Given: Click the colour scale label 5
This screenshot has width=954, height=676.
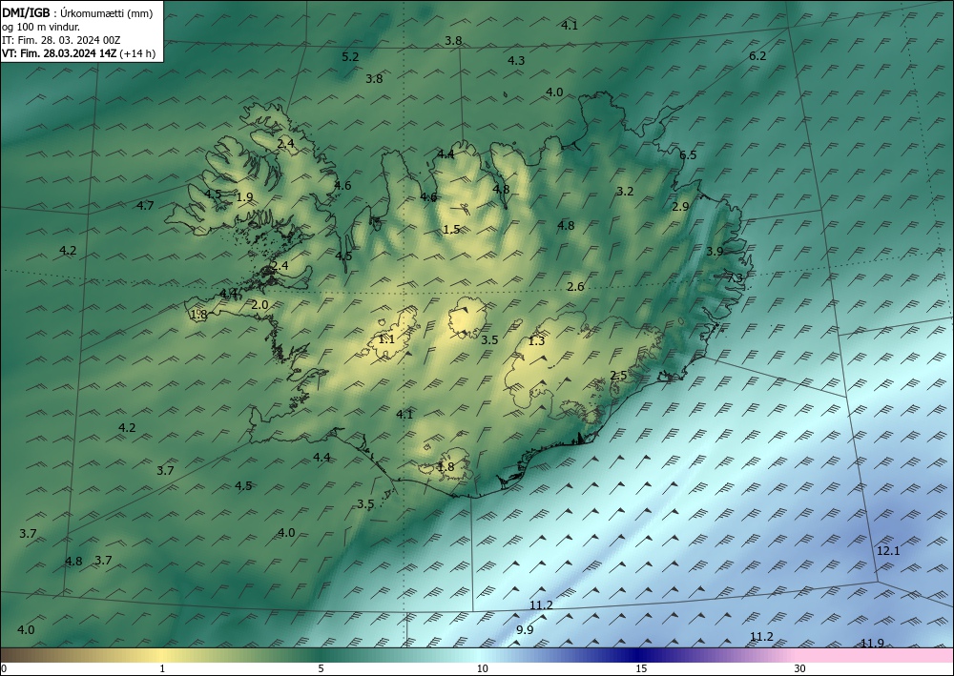Looking at the screenshot, I should [321, 669].
